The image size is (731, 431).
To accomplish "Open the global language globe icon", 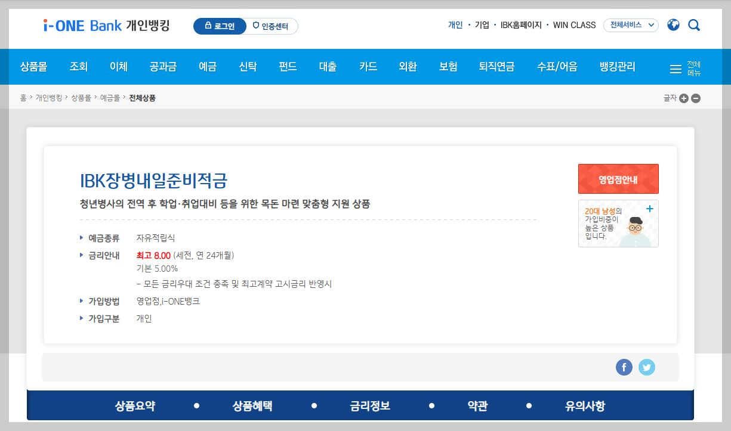I will [673, 25].
